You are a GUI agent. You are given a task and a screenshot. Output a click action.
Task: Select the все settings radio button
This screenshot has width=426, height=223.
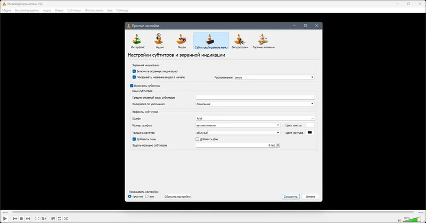click(147, 196)
